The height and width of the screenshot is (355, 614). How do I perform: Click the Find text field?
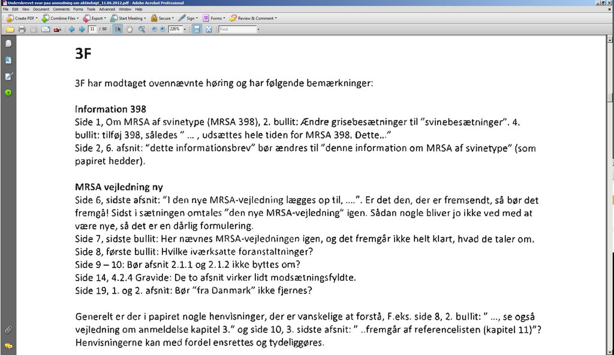click(x=237, y=29)
